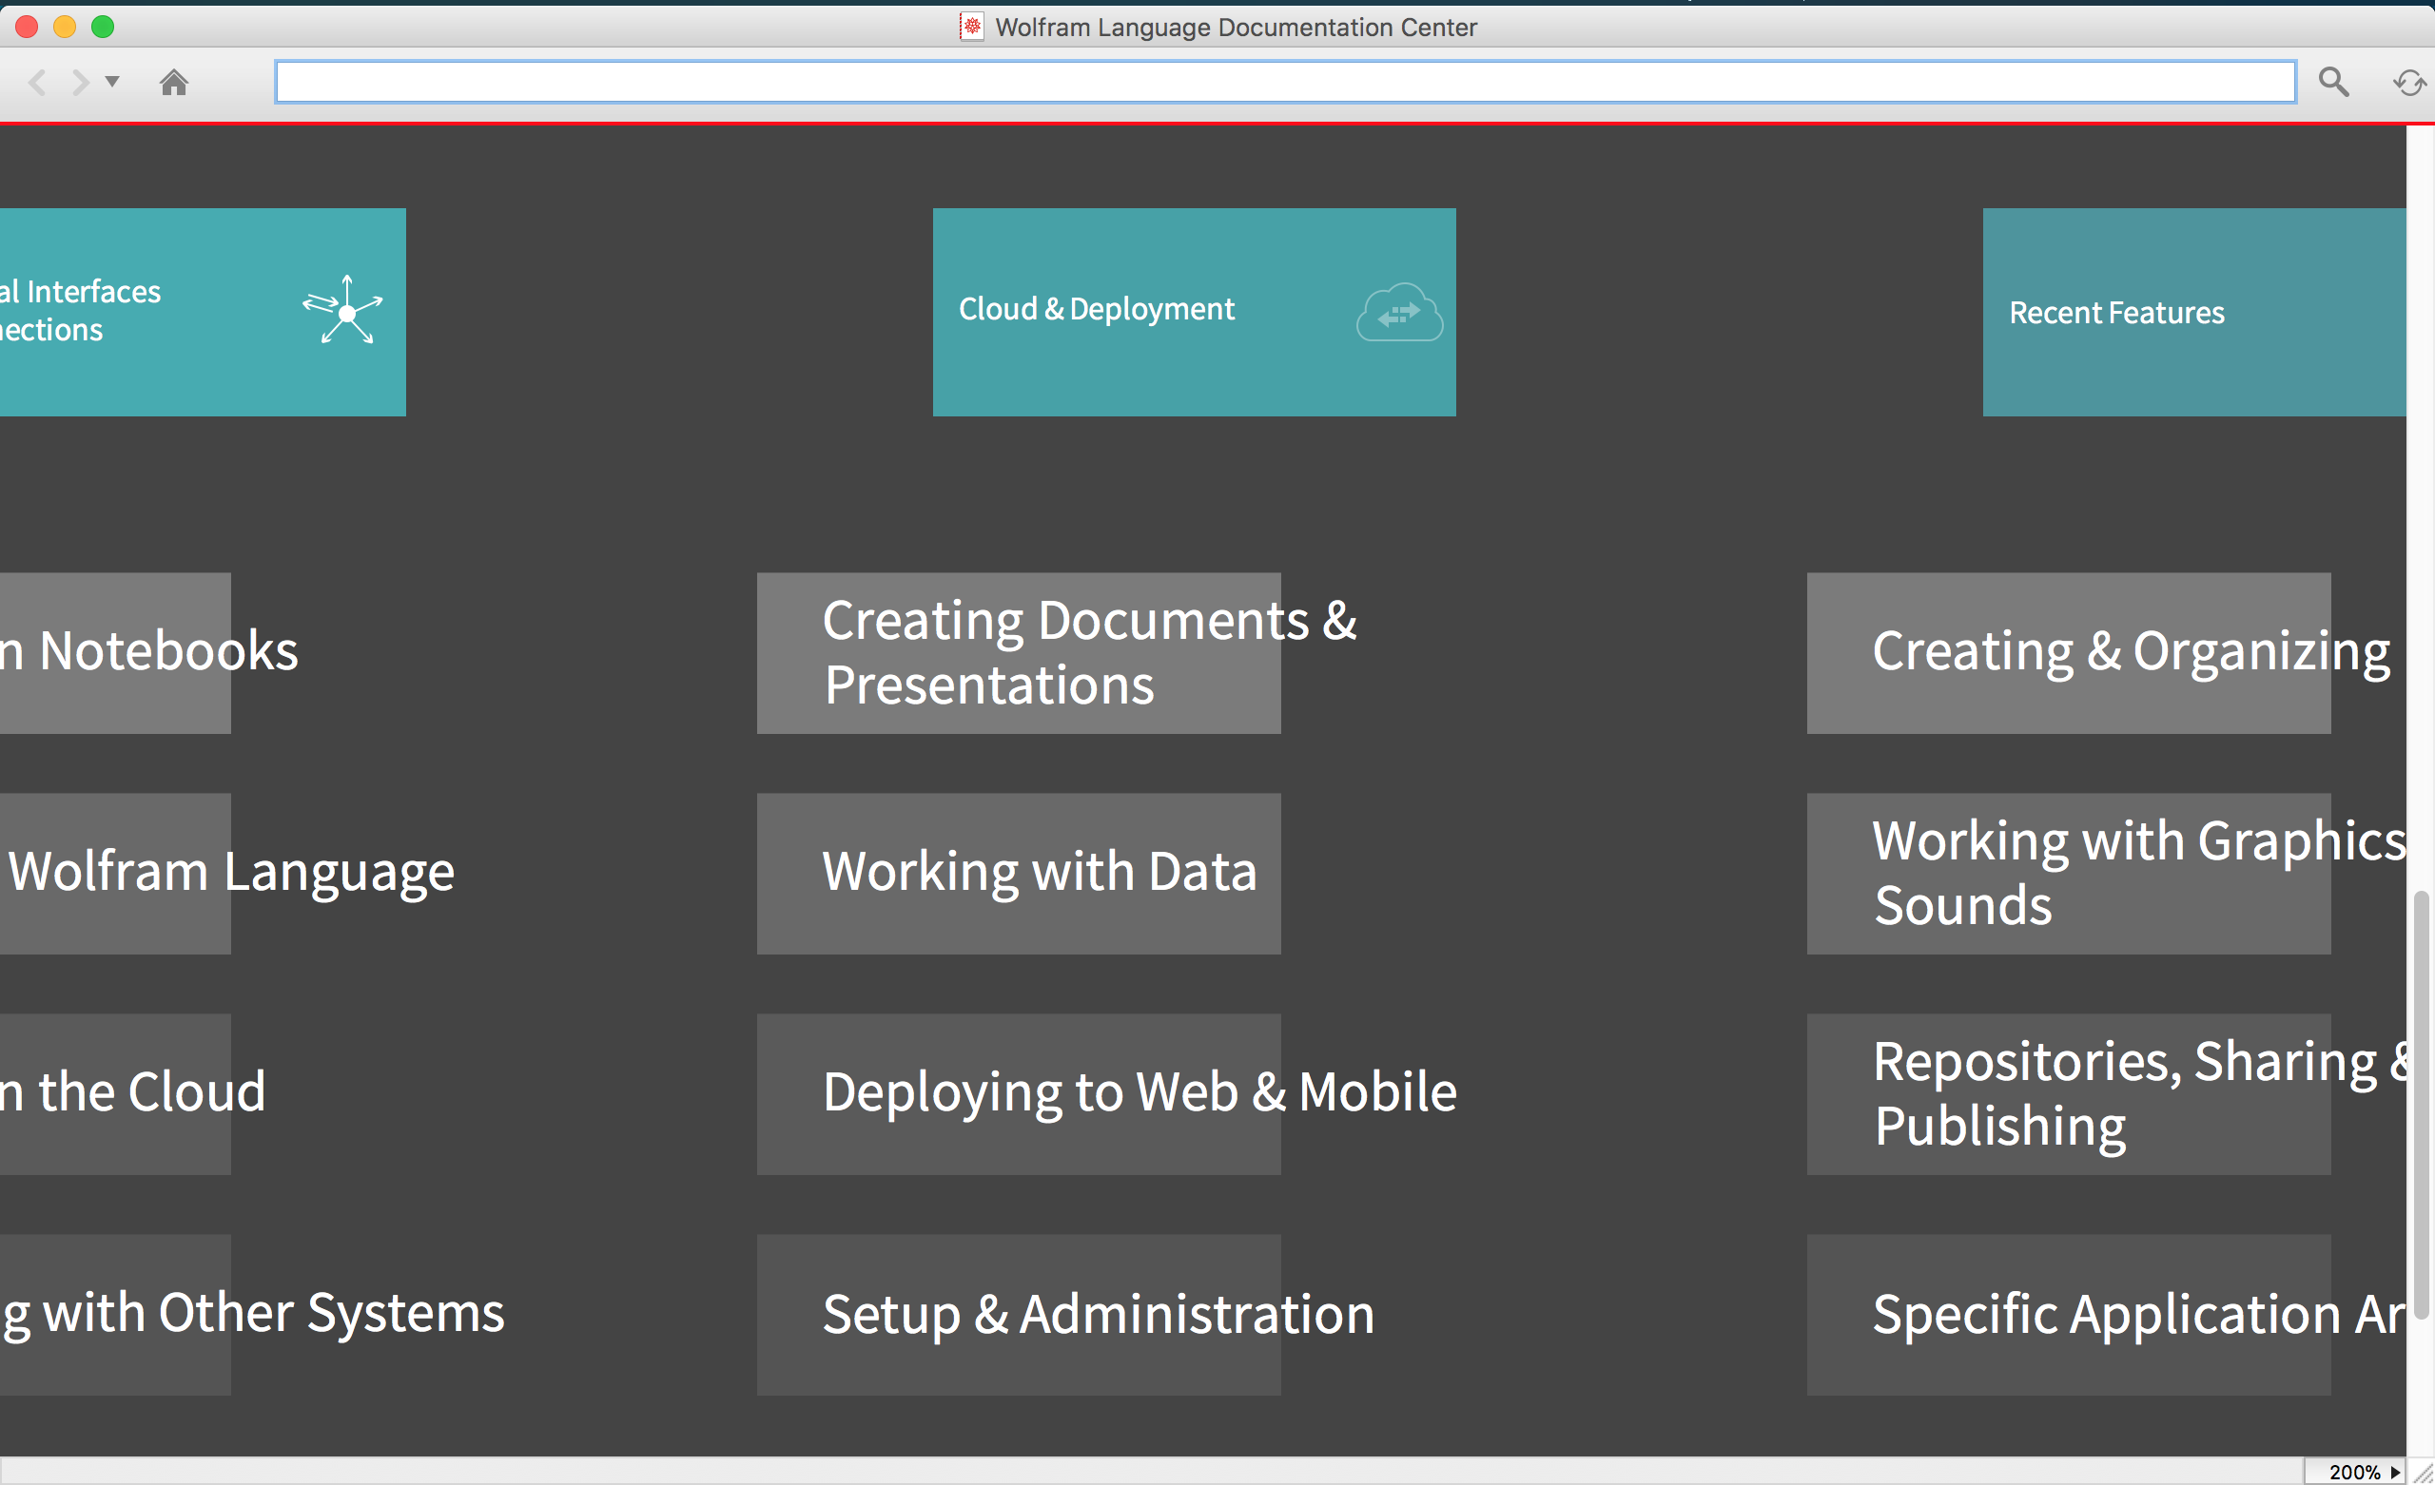Screen dimensions: 2435x1485
Task: Click the refresh arrows icon in toolbar
Action: coord(2408,83)
